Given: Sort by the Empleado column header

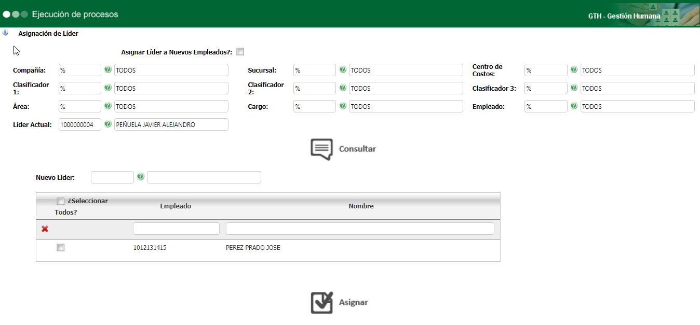Looking at the screenshot, I should click(x=176, y=206).
